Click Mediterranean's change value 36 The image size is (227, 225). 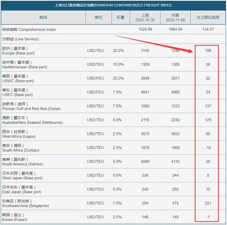click(208, 64)
